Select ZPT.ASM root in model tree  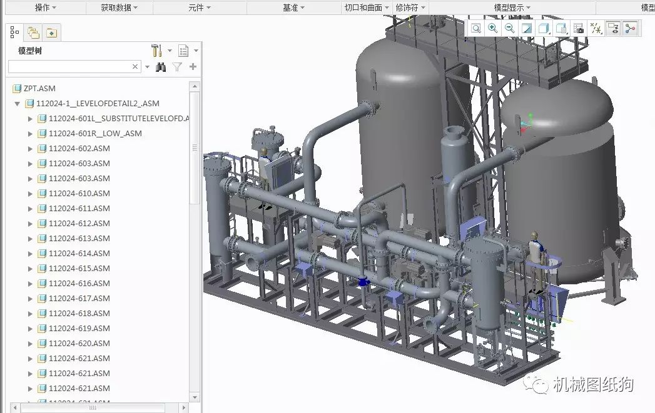coord(39,89)
